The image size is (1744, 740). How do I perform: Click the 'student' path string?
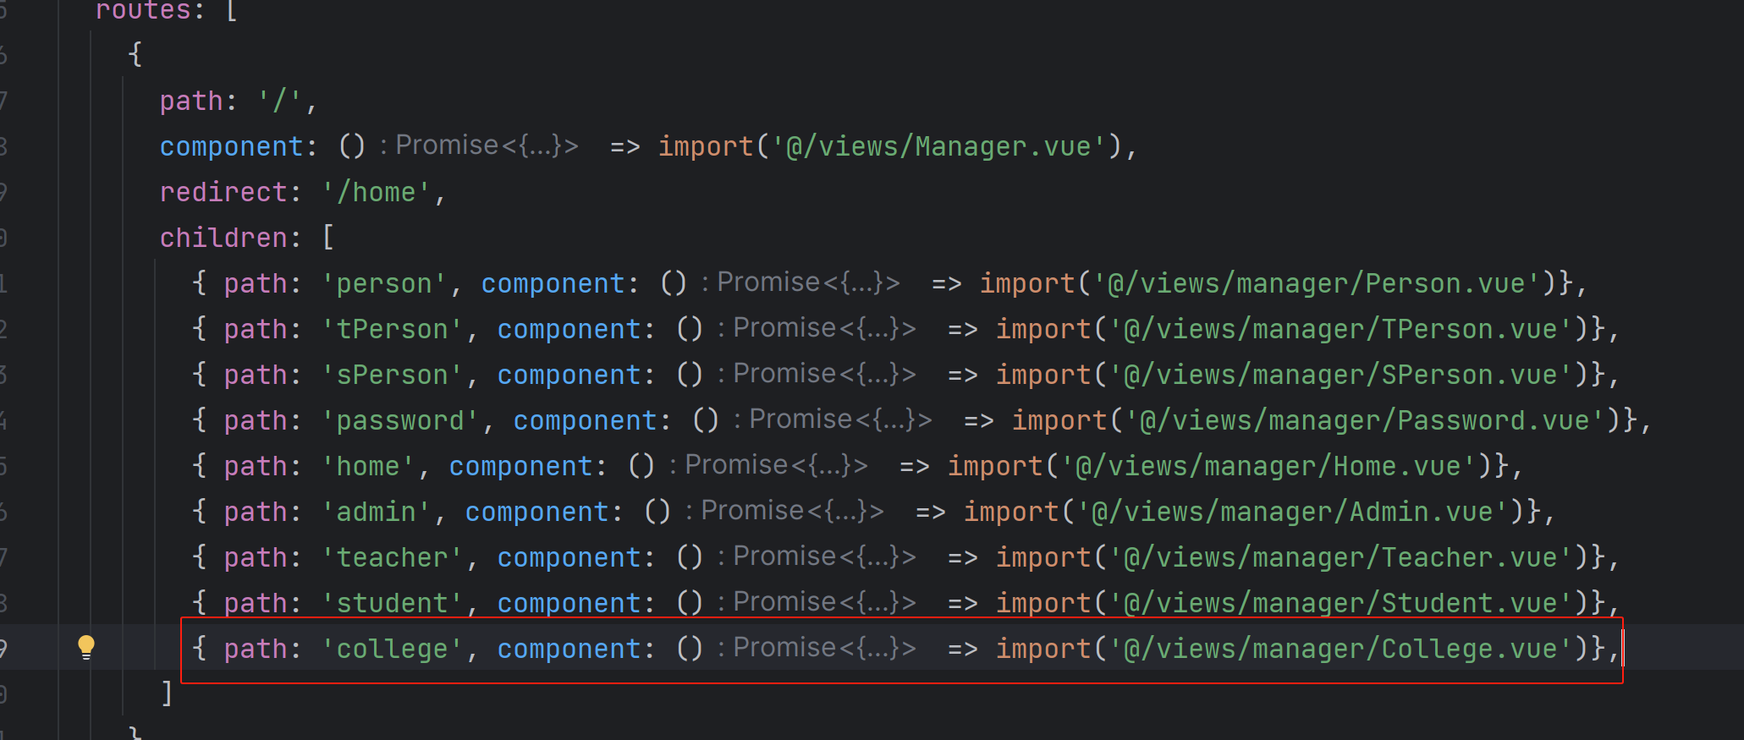pyautogui.click(x=392, y=604)
